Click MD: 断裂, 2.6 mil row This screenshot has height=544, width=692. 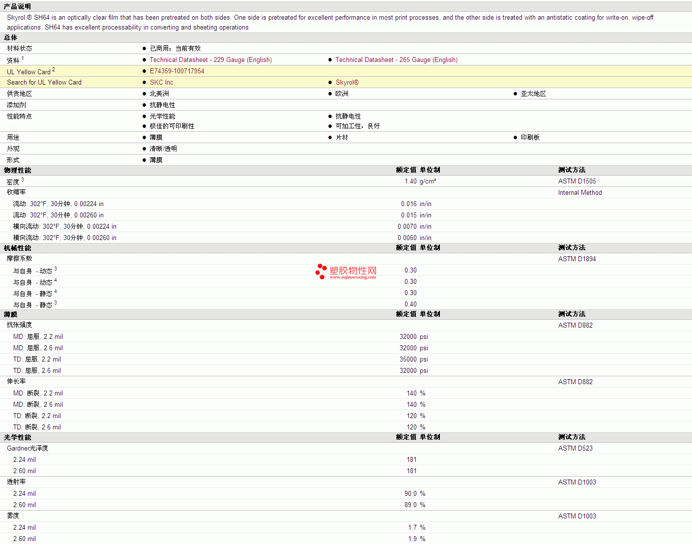coord(38,404)
